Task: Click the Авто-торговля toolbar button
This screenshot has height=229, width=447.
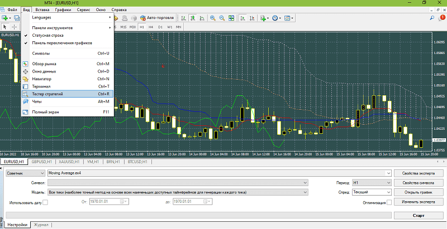Action: 157,18
